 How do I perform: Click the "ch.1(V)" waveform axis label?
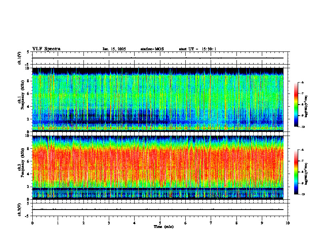click(x=19, y=58)
